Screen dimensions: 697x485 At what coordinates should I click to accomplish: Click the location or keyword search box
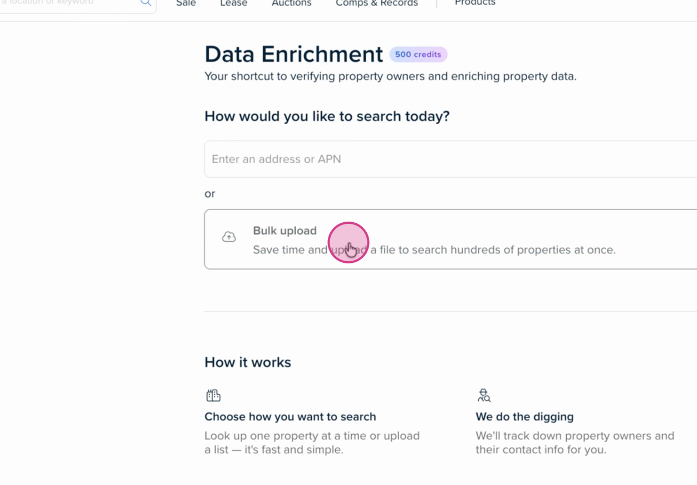tap(67, 3)
